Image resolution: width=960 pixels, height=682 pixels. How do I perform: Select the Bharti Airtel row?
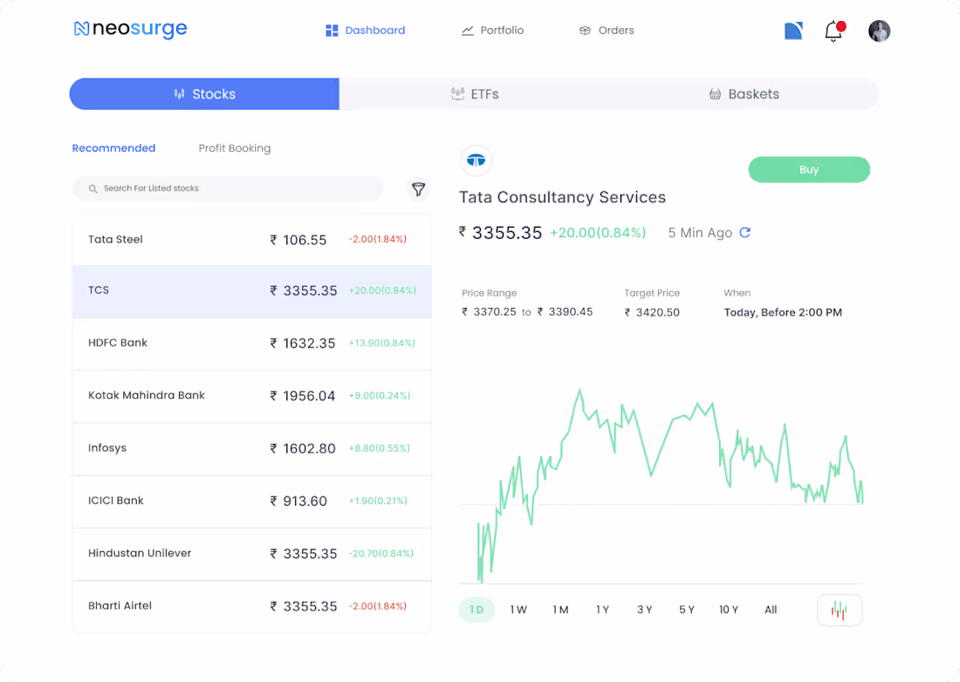click(x=251, y=607)
